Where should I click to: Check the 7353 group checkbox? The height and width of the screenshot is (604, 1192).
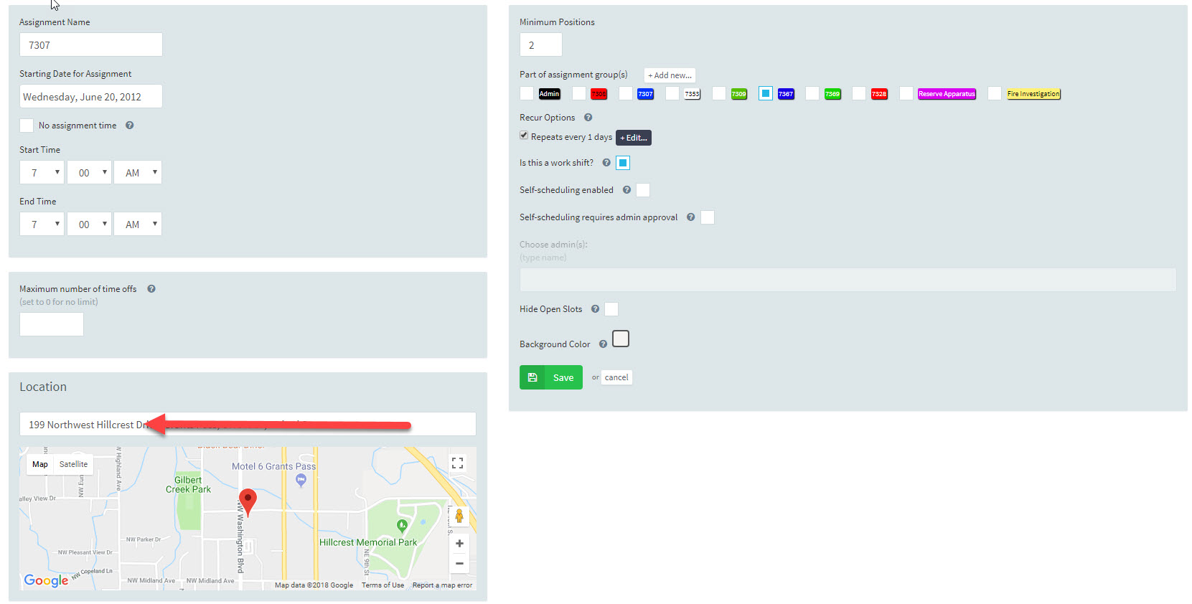pos(672,93)
